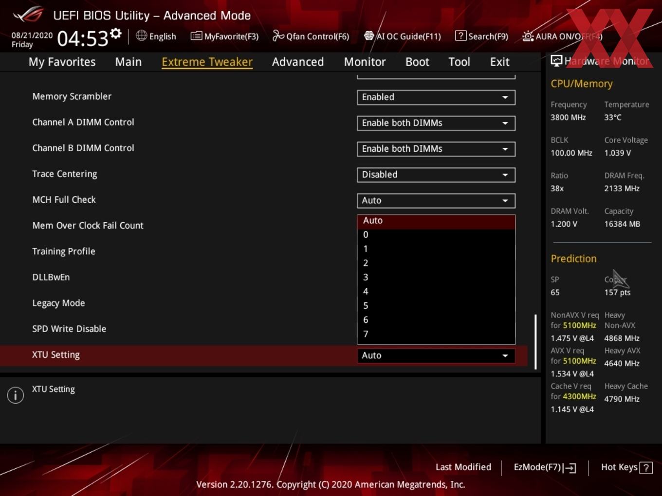Viewport: 662px width, 496px height.
Task: Click the globe language icon
Action: (x=141, y=35)
